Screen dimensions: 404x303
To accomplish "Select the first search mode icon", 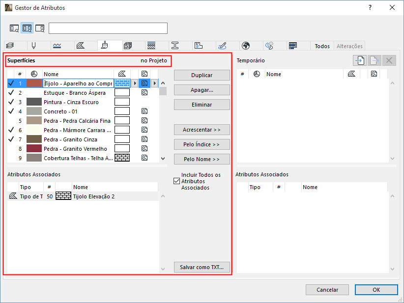I will point(14,28).
